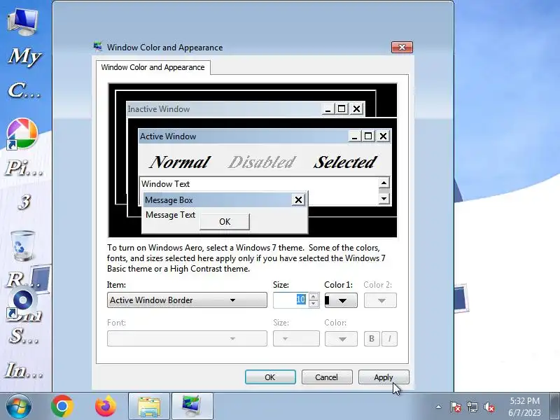This screenshot has height=420, width=560.
Task: Click Selected menu text in the preview
Action: [344, 162]
